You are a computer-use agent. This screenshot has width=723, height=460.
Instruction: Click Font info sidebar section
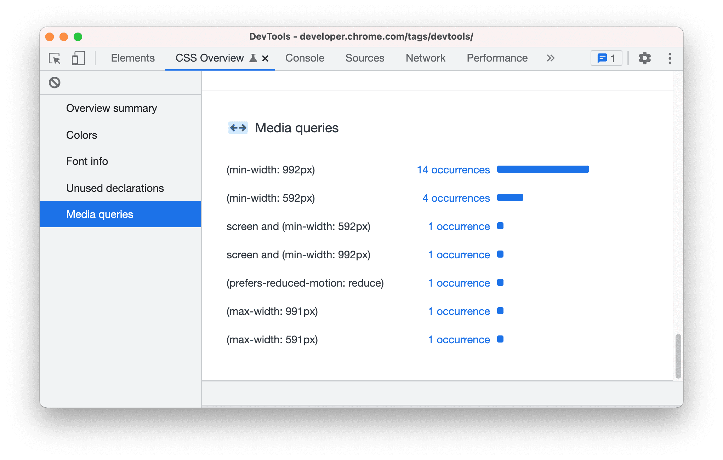tap(87, 161)
